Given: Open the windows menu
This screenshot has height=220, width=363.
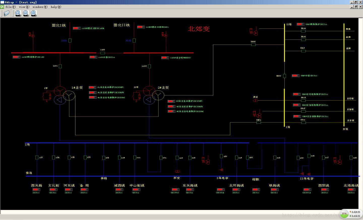Looking at the screenshot, I should pos(40,7).
